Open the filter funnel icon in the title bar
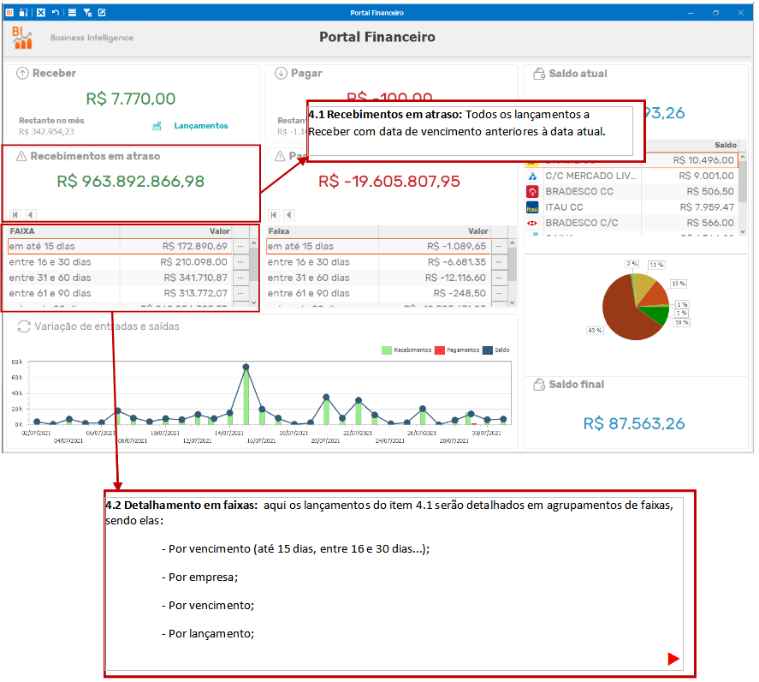Image resolution: width=759 pixels, height=682 pixels. pos(87,13)
